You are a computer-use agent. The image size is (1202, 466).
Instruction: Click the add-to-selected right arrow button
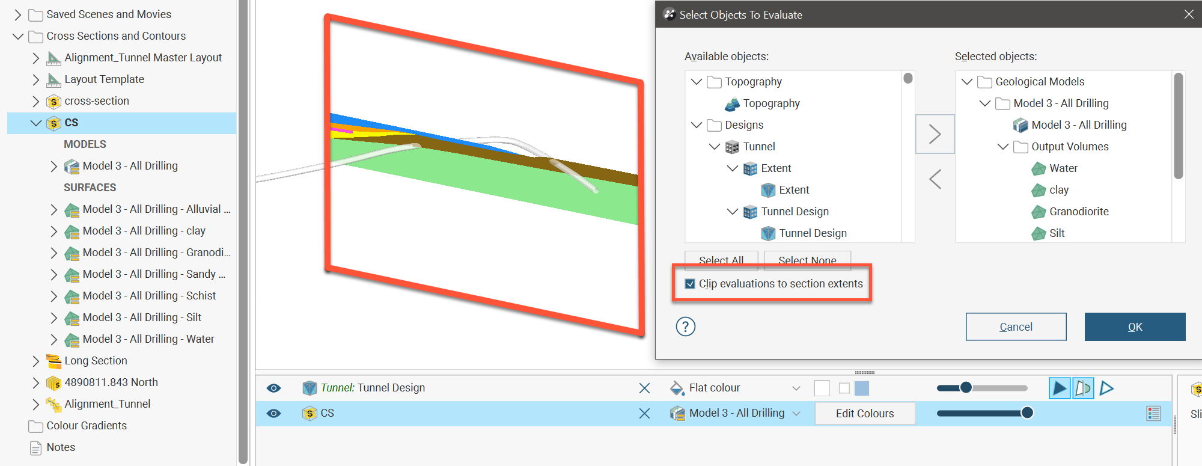coord(935,134)
